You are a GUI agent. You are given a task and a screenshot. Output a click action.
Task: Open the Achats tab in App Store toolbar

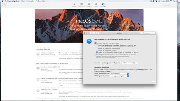(96, 5)
